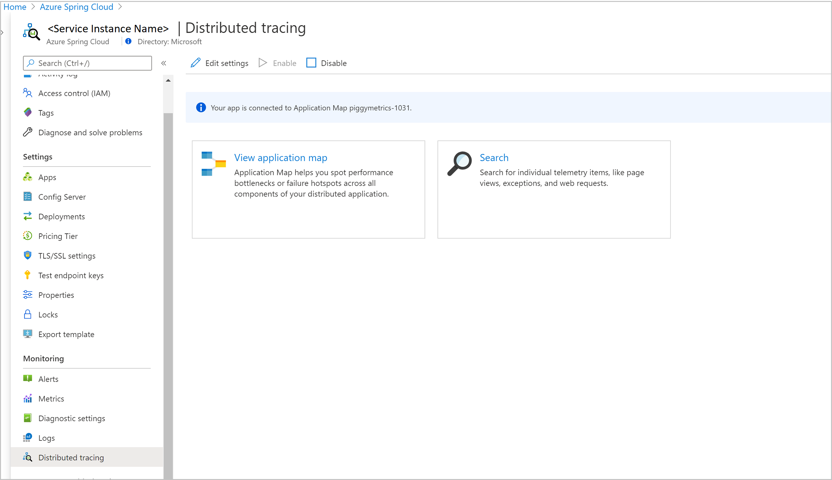
Task: Click the Access control (IAM) people icon
Action: click(28, 93)
